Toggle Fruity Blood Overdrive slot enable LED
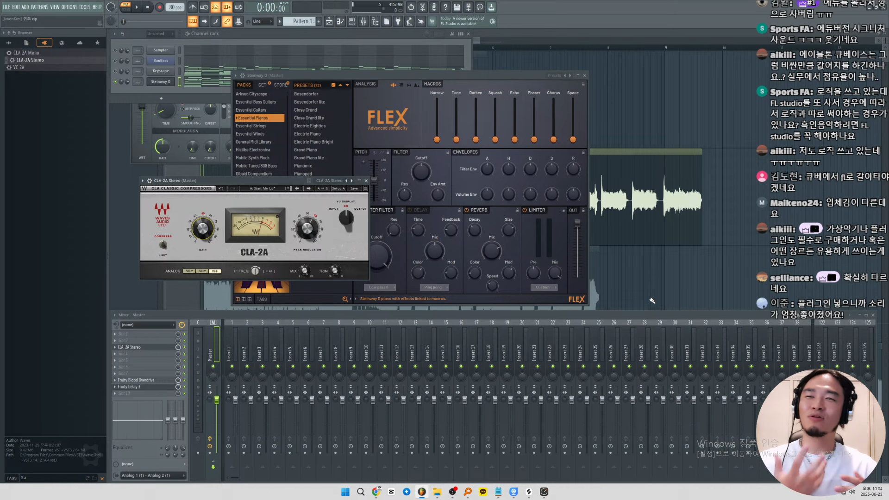The image size is (889, 500). pos(184,381)
